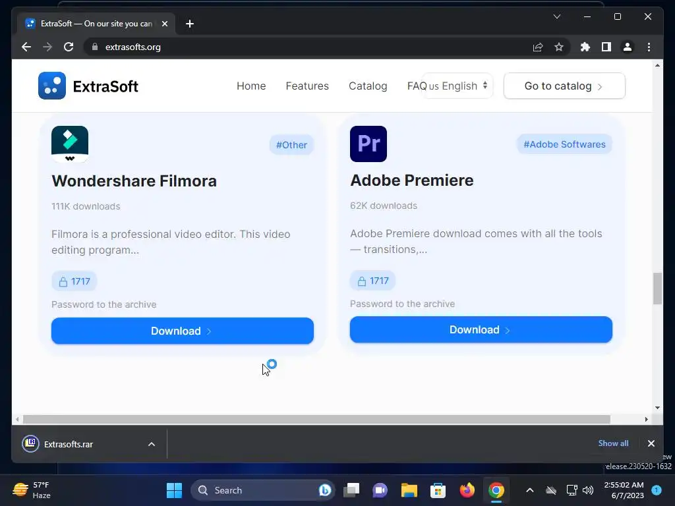Open the clock showing 2:55:02 AM

(x=624, y=490)
